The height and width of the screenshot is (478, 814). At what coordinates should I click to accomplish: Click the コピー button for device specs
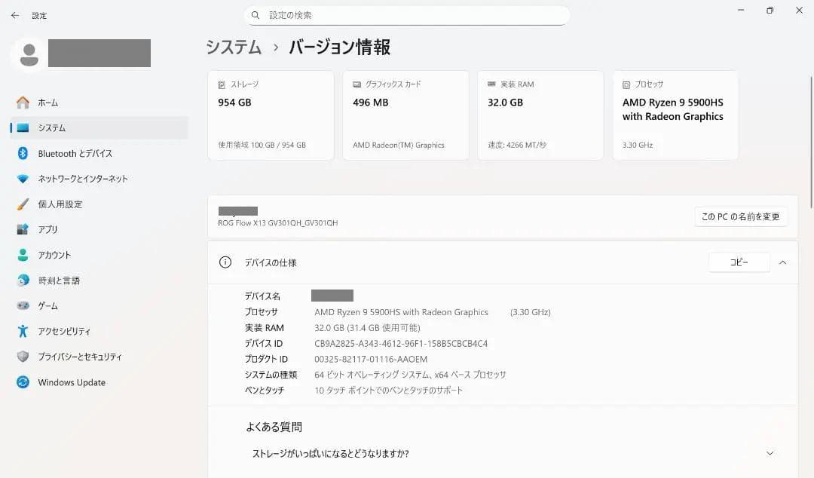[x=739, y=262]
